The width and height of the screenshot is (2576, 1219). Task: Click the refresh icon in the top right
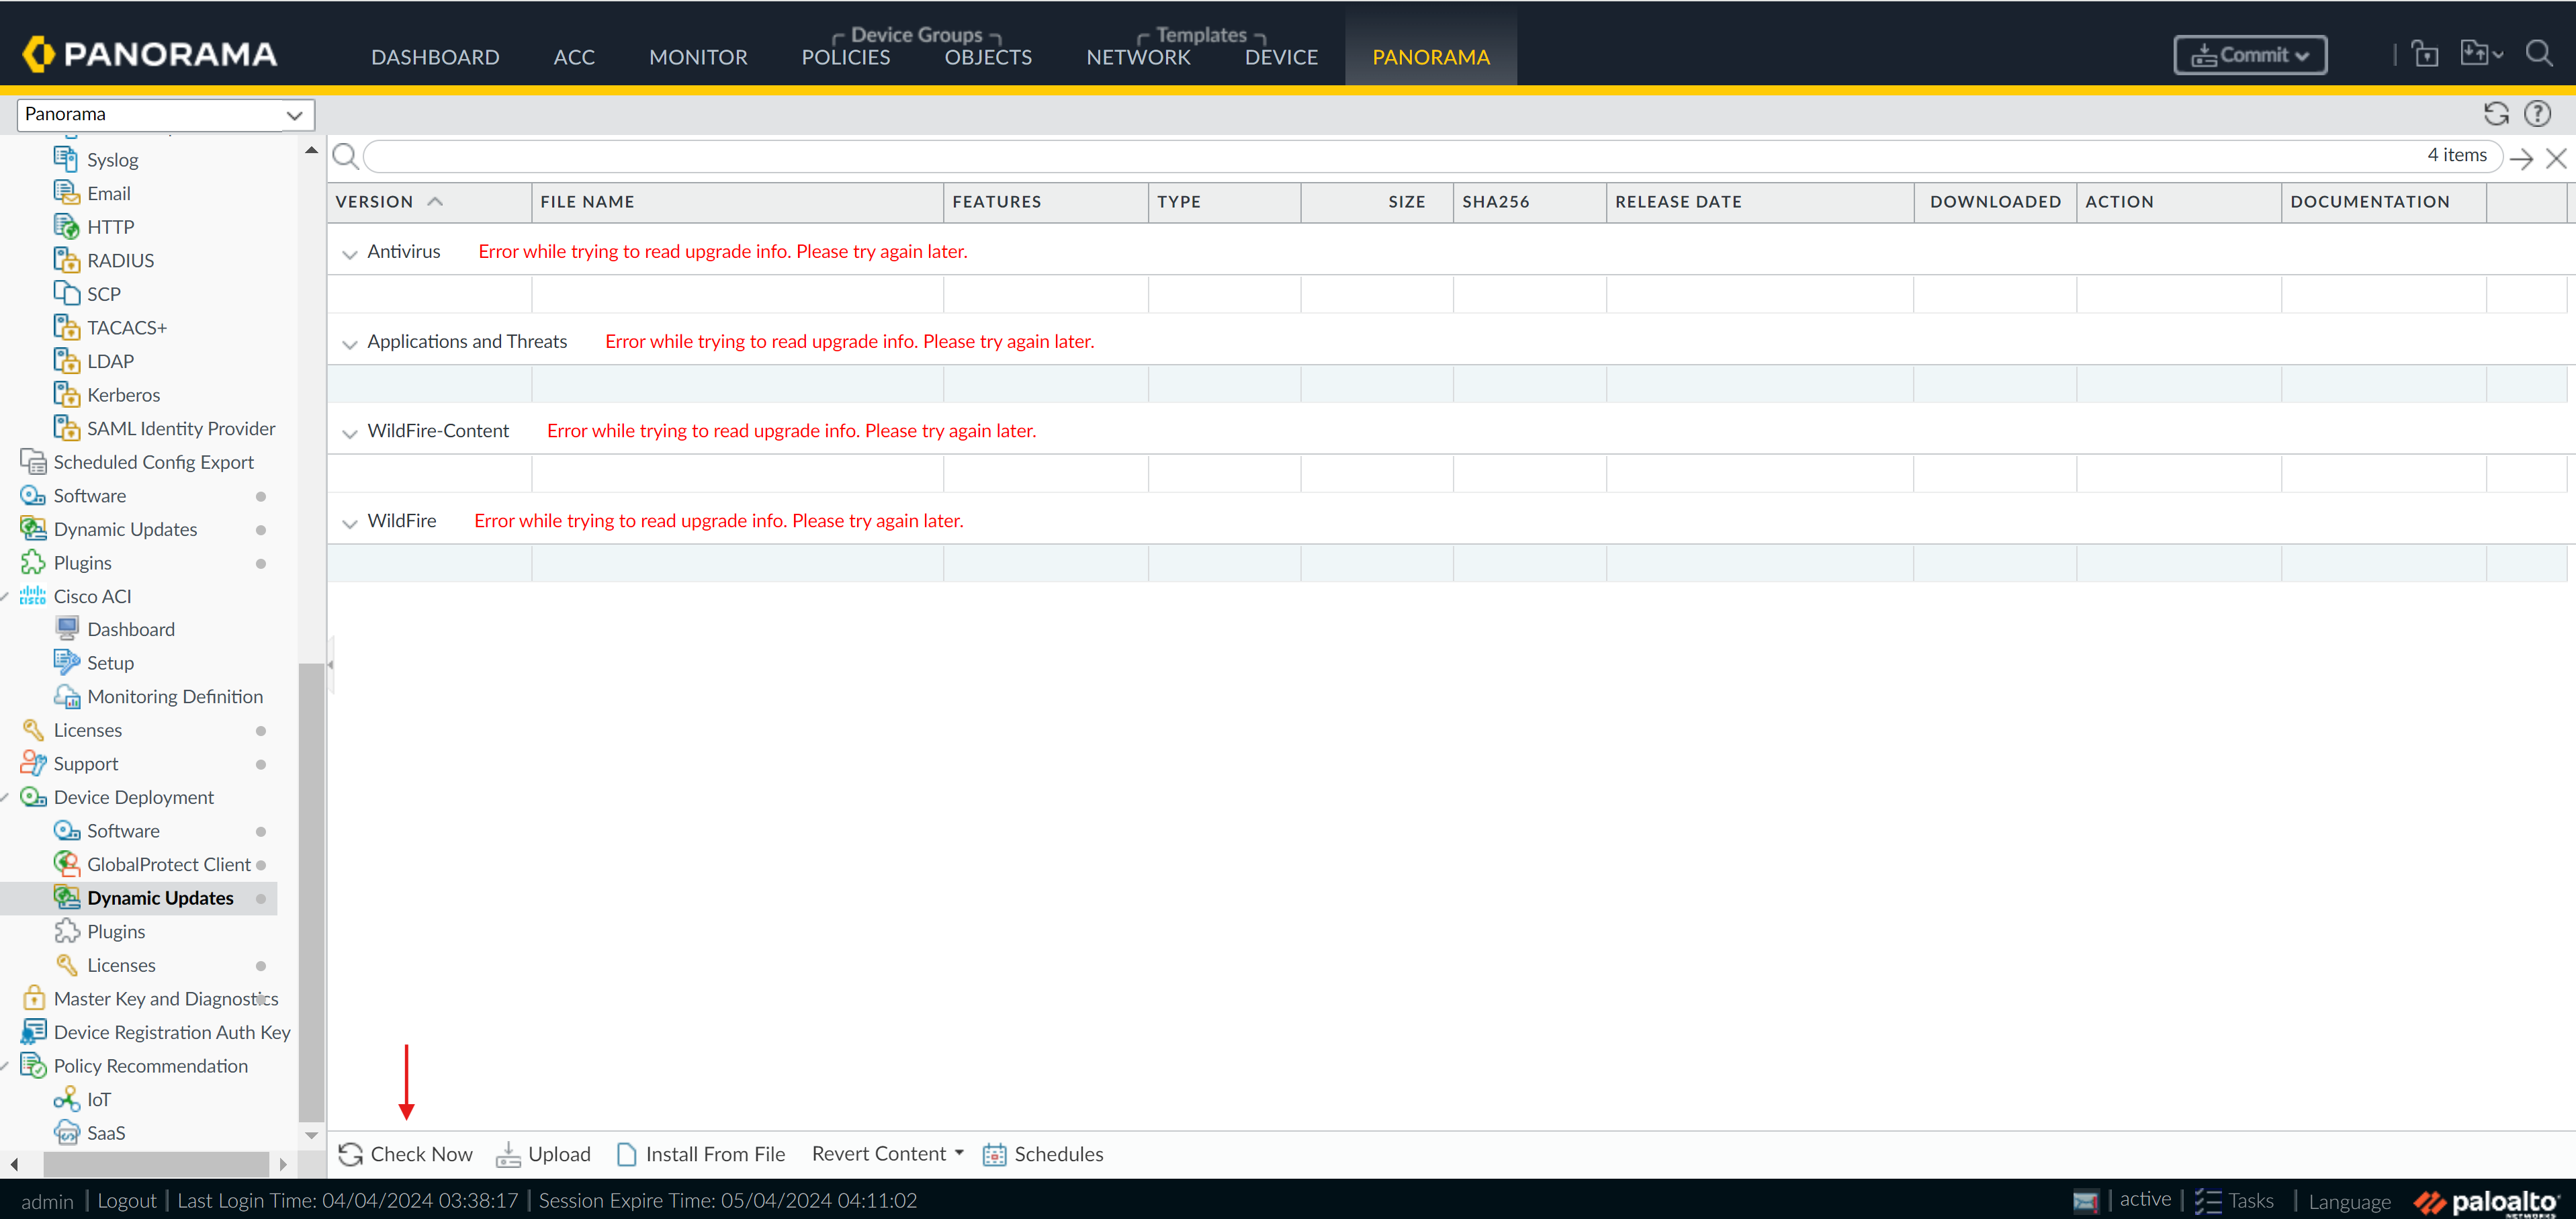point(2495,114)
